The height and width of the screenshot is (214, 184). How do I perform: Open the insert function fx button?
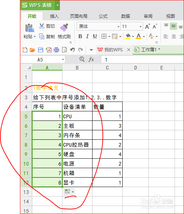click(x=91, y=60)
